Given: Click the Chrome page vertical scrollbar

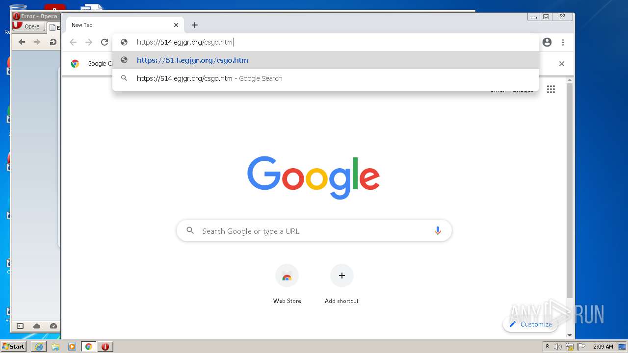Looking at the screenshot, I should click(570, 191).
